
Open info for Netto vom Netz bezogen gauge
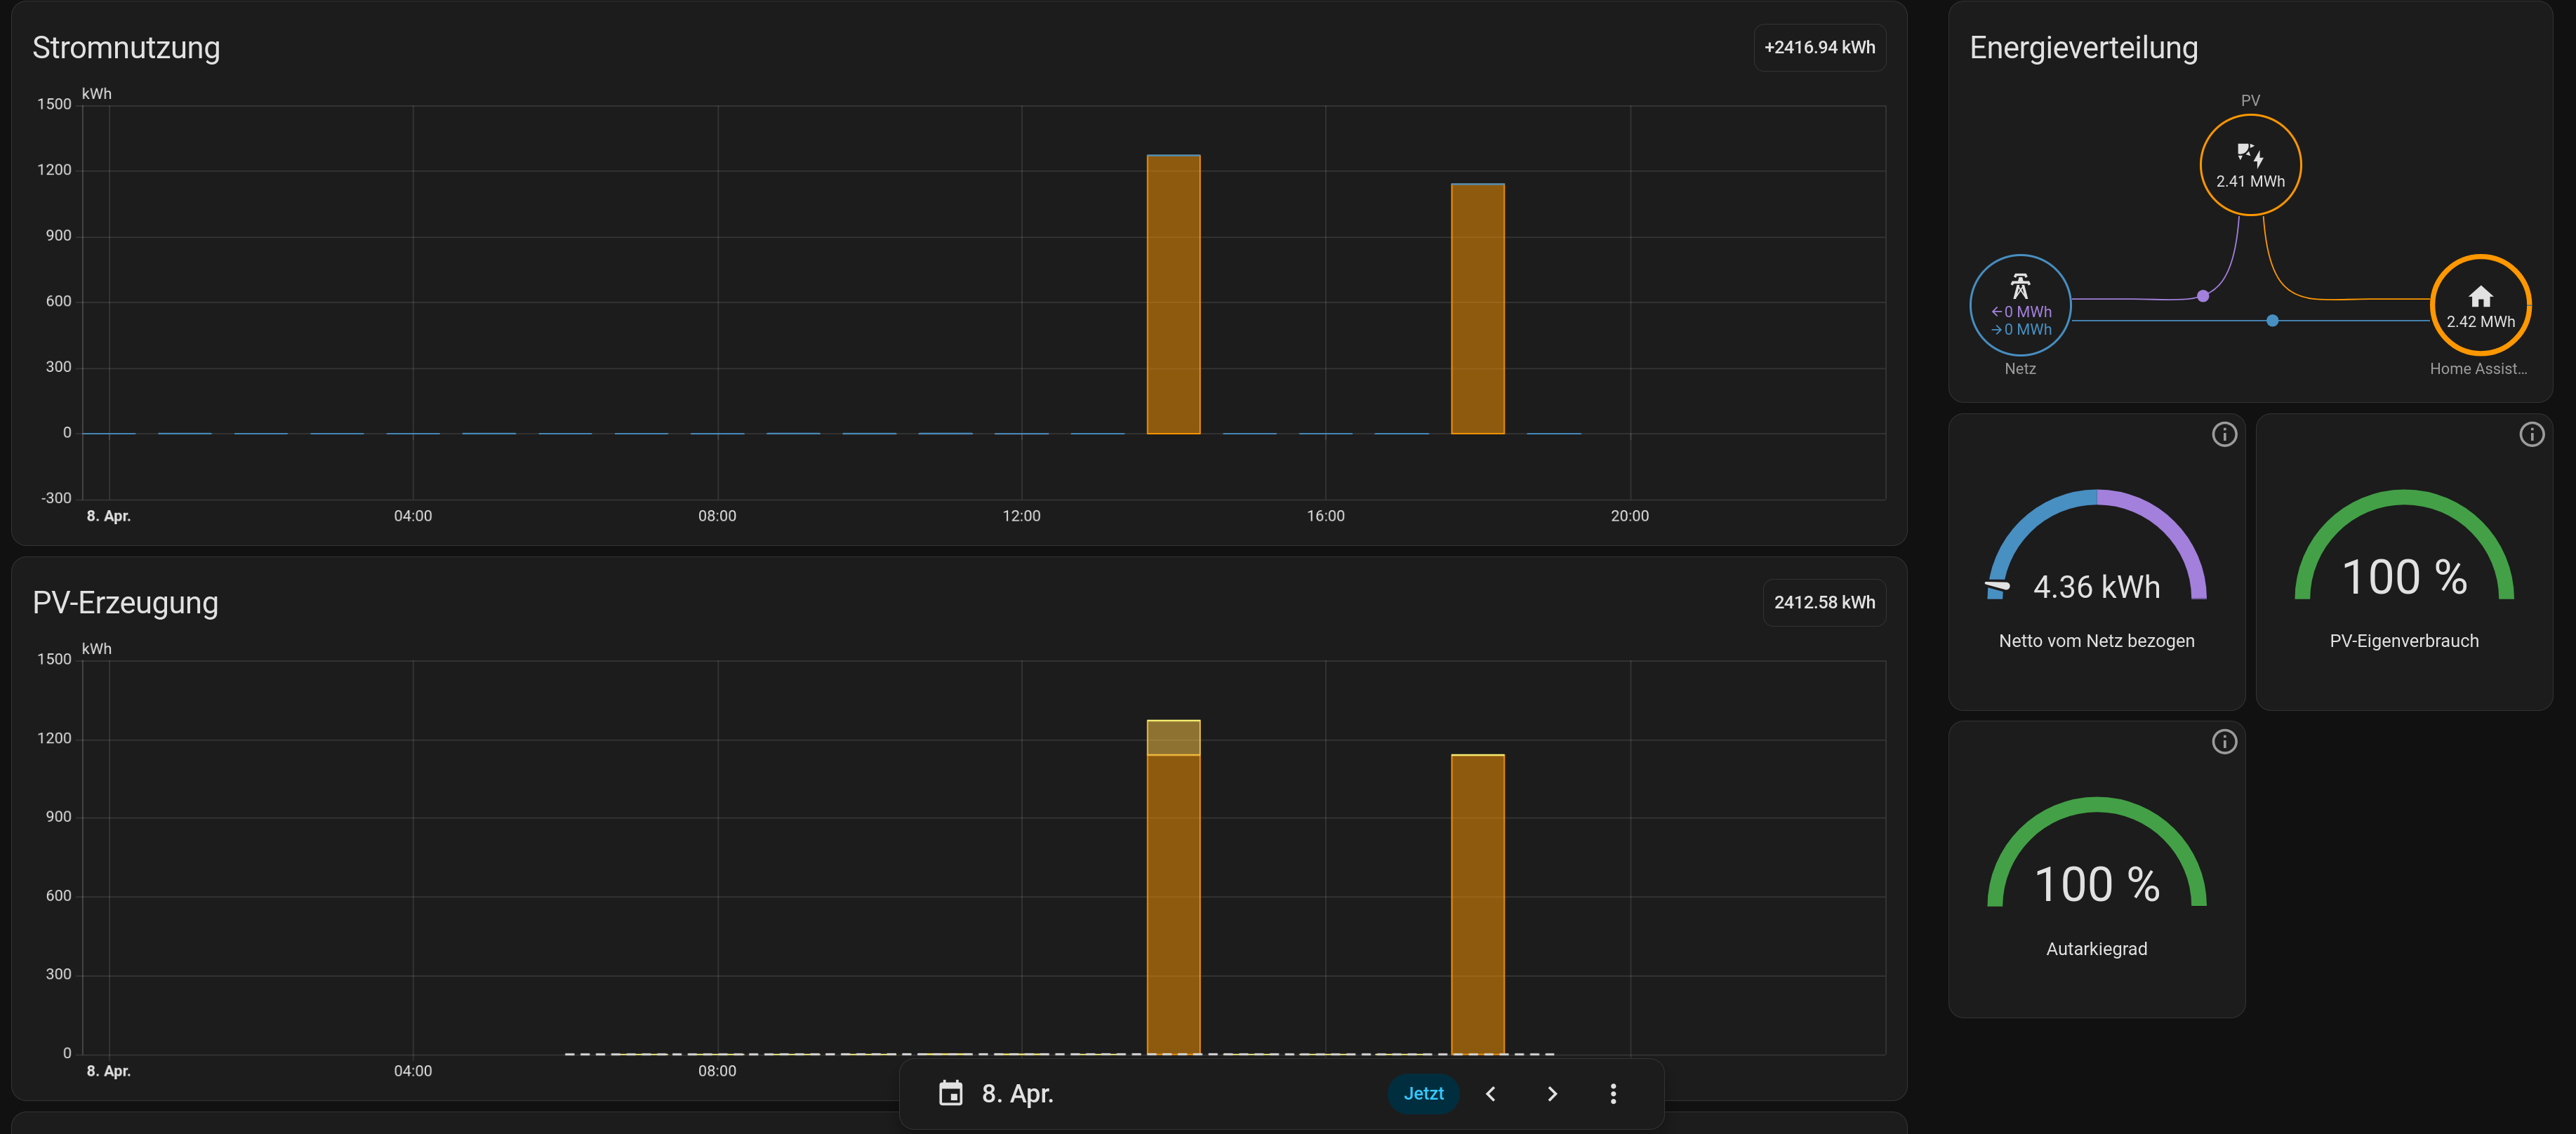pyautogui.click(x=2224, y=434)
